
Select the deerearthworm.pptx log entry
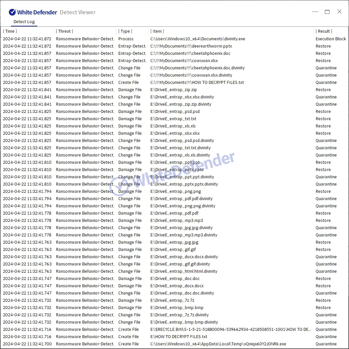(x=191, y=46)
